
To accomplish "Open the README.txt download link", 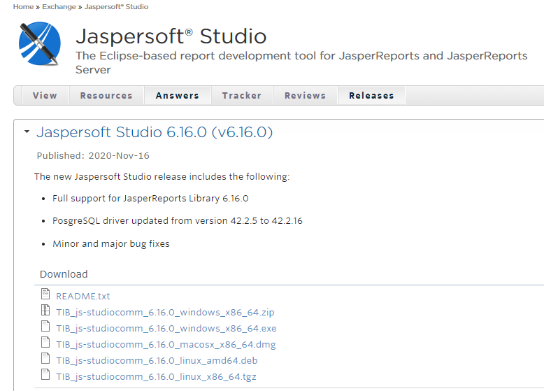I will coord(83,297).
